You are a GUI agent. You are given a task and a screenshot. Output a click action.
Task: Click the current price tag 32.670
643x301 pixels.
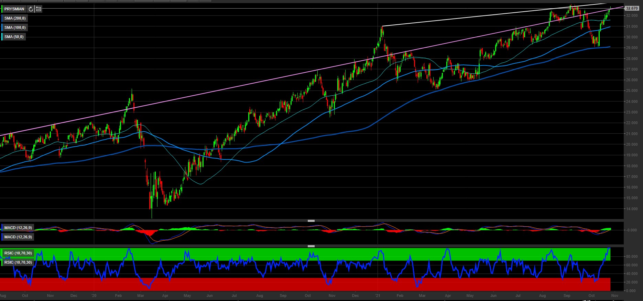click(x=632, y=8)
